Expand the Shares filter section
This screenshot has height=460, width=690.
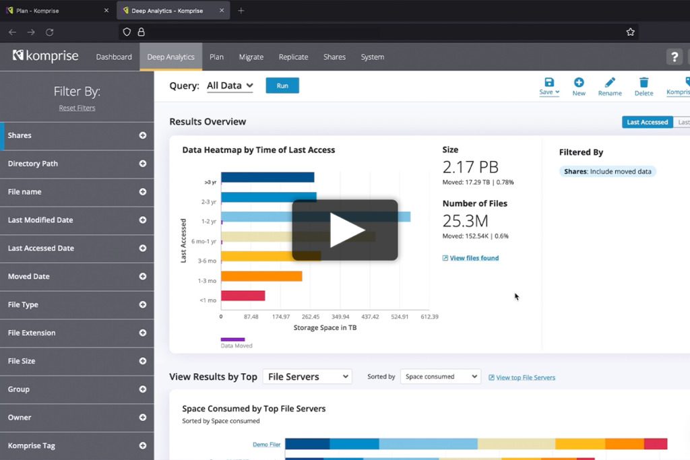142,135
